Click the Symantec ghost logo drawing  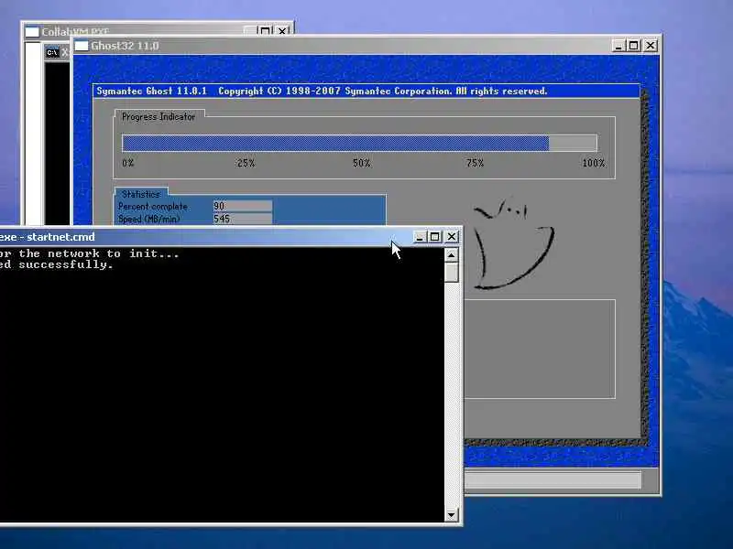[x=513, y=243]
